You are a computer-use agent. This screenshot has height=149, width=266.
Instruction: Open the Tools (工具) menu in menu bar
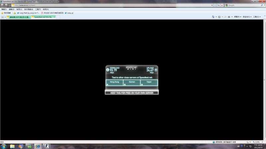tap(38, 9)
